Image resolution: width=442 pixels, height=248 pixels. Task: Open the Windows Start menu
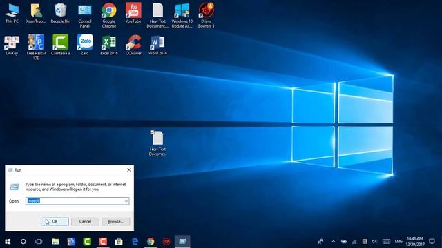point(8,242)
